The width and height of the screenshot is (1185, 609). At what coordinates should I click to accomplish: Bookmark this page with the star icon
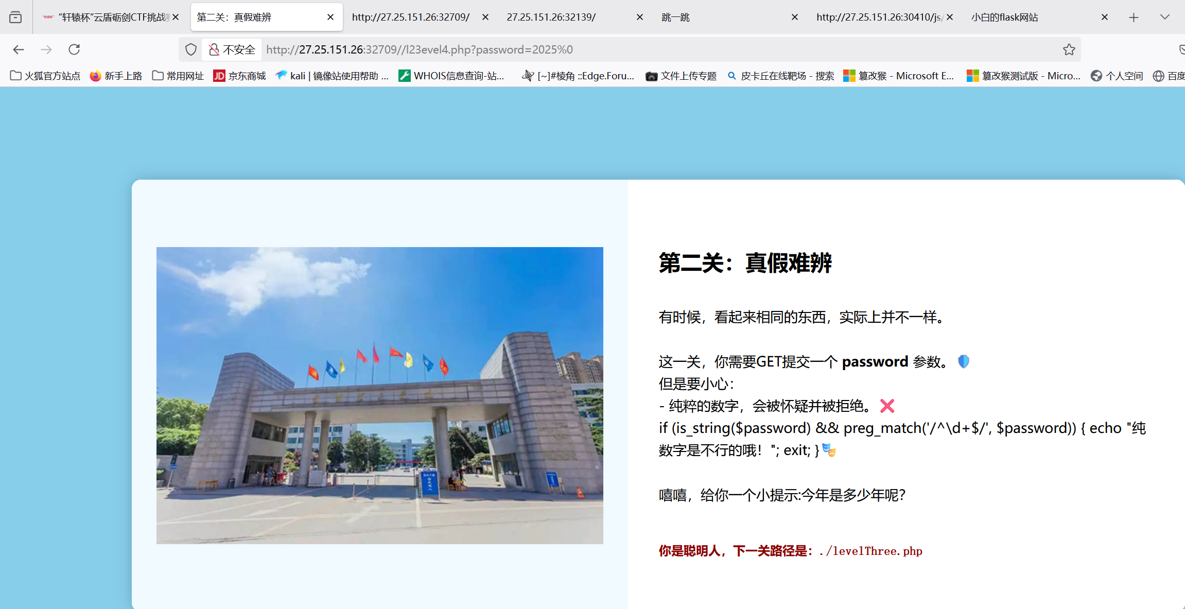[x=1069, y=49]
